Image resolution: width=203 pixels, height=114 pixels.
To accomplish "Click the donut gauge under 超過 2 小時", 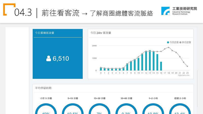I will (180, 109).
